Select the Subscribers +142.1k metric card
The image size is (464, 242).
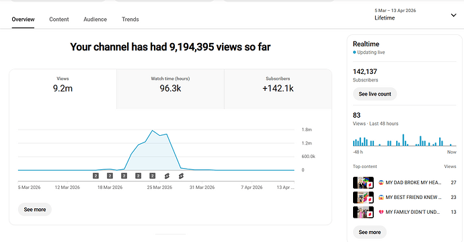click(278, 89)
